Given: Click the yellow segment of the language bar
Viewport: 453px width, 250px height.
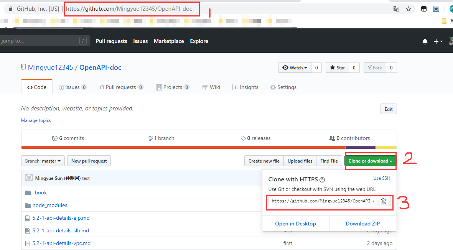Looking at the screenshot, I should [386, 147].
